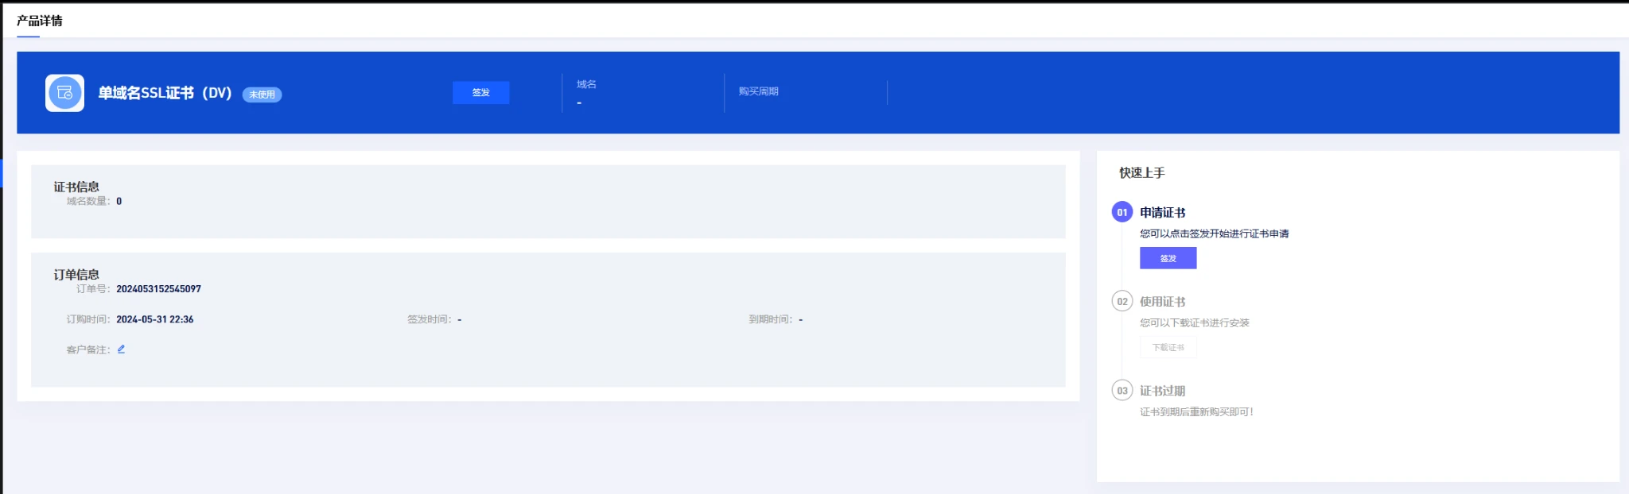Select the order number 2024053152545097

tap(158, 289)
